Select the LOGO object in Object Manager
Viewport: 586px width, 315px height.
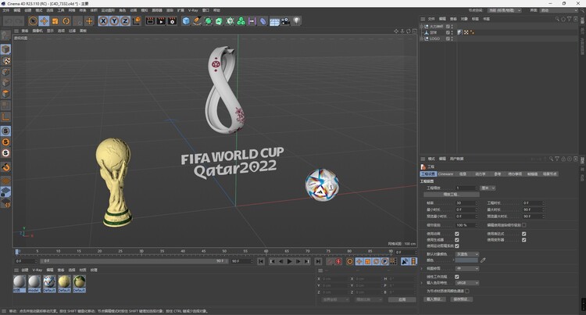tap(434, 38)
